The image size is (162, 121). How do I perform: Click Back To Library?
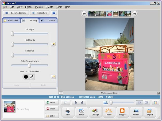[x=16, y=13]
